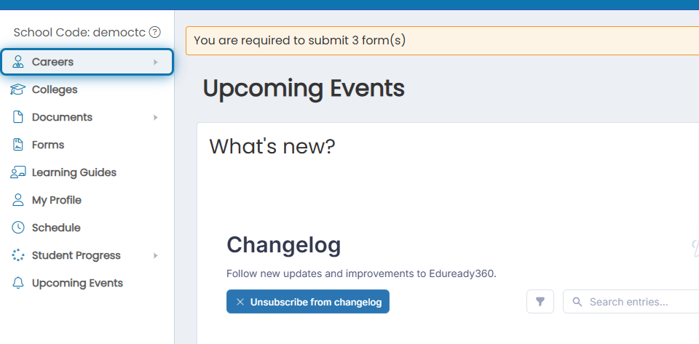This screenshot has height=344, width=699.
Task: Click the required forms notification banner
Action: pos(442,41)
